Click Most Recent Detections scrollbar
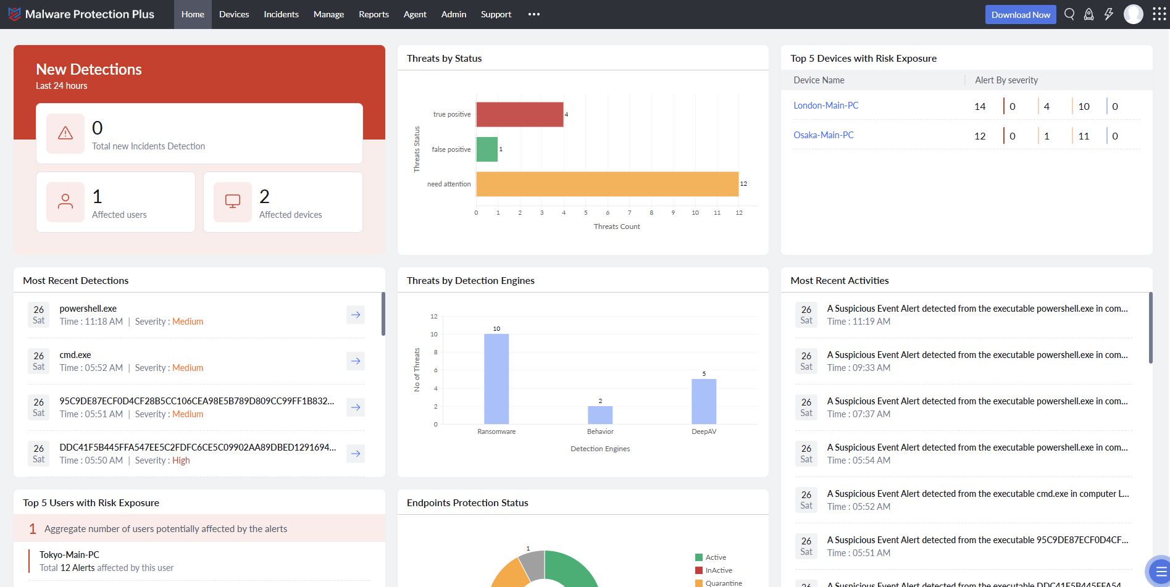The image size is (1170, 587). tap(383, 314)
